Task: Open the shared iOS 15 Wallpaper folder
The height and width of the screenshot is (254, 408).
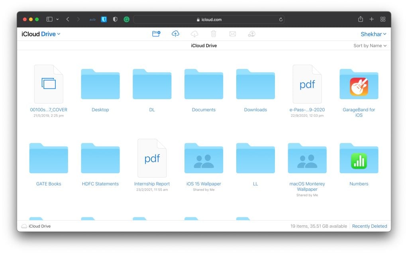Action: 204,158
